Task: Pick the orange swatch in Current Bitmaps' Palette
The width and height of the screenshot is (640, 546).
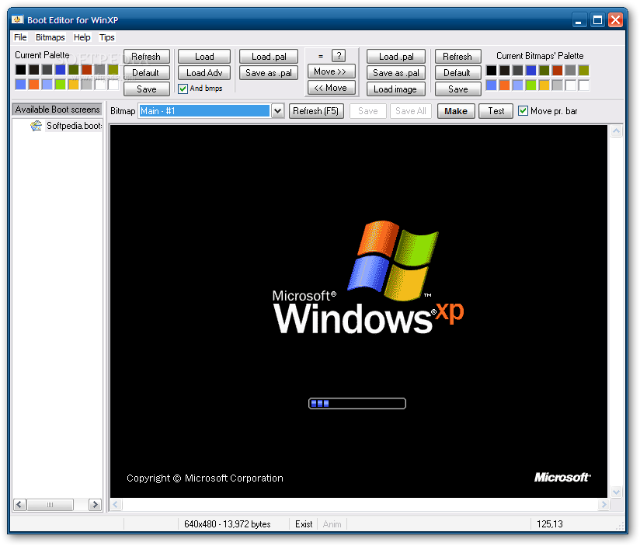Action: tap(505, 85)
